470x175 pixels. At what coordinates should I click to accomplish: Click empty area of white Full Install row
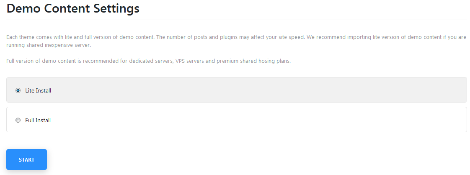click(x=258, y=120)
